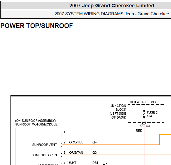Click the Q4 circuit code
This screenshot has width=171, height=165.
[x=95, y=142]
